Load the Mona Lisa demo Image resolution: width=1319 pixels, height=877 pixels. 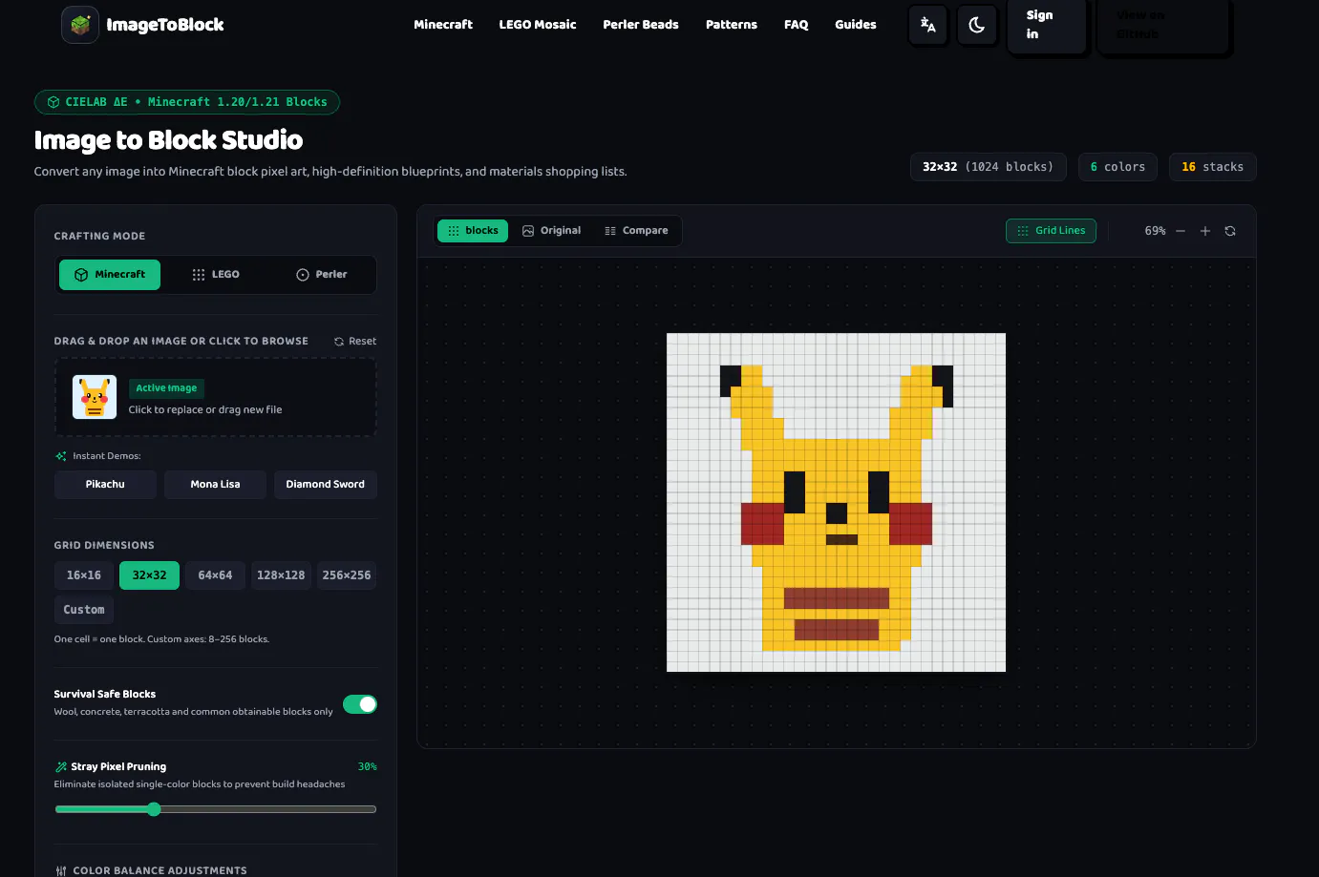point(215,484)
